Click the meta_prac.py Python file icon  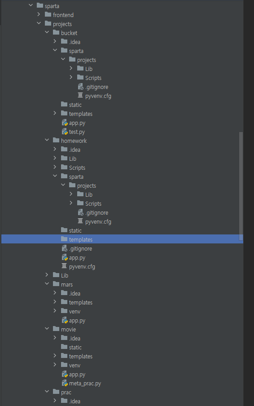tap(65, 383)
